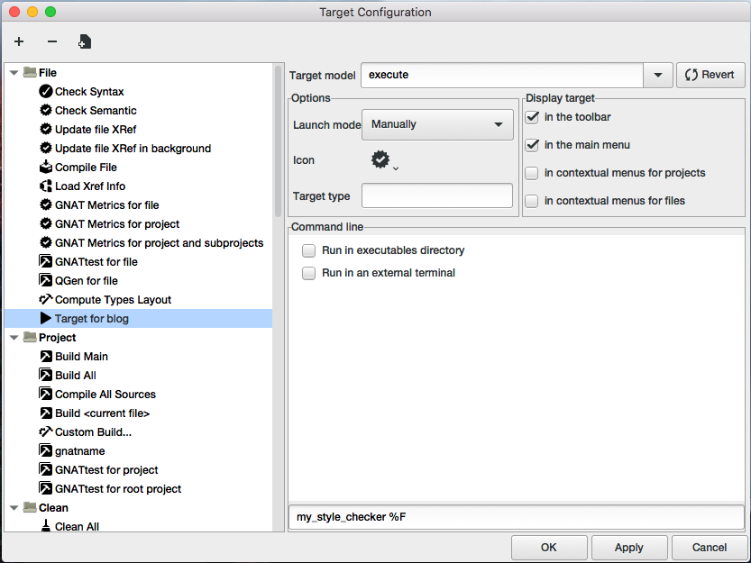Click the Revert button
The height and width of the screenshot is (563, 751).
tap(710, 76)
